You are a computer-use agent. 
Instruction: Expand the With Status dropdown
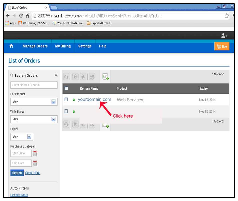53,119
